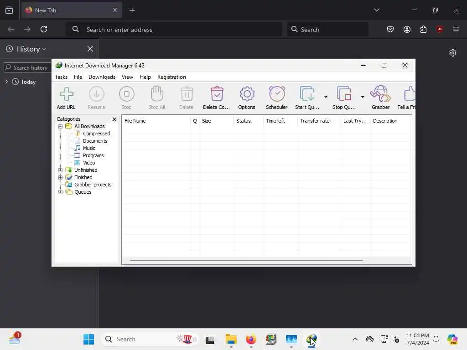Image resolution: width=467 pixels, height=350 pixels.
Task: Select the Programs category
Action: pos(93,155)
